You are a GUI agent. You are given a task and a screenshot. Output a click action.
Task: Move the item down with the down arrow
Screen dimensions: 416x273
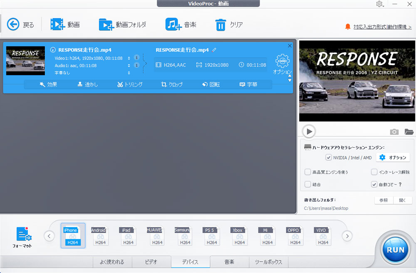click(x=290, y=80)
